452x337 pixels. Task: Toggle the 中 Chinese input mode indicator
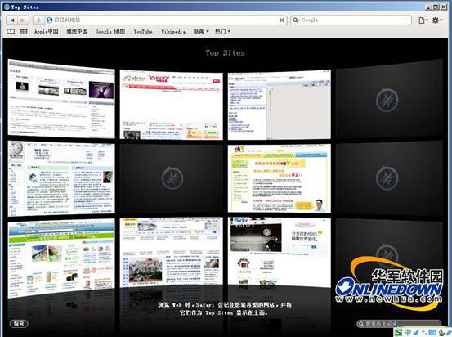pyautogui.click(x=408, y=332)
